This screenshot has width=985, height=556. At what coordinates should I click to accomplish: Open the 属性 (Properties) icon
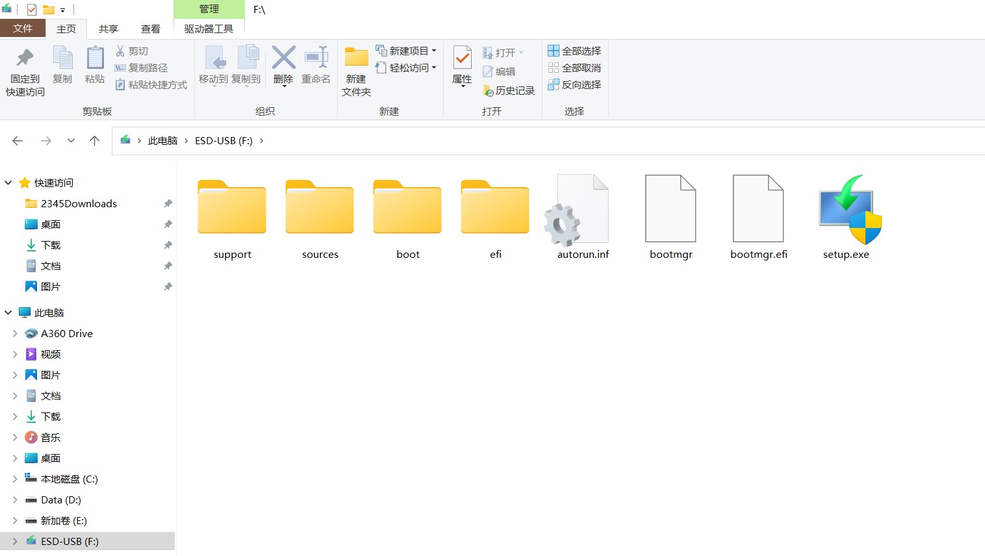462,65
